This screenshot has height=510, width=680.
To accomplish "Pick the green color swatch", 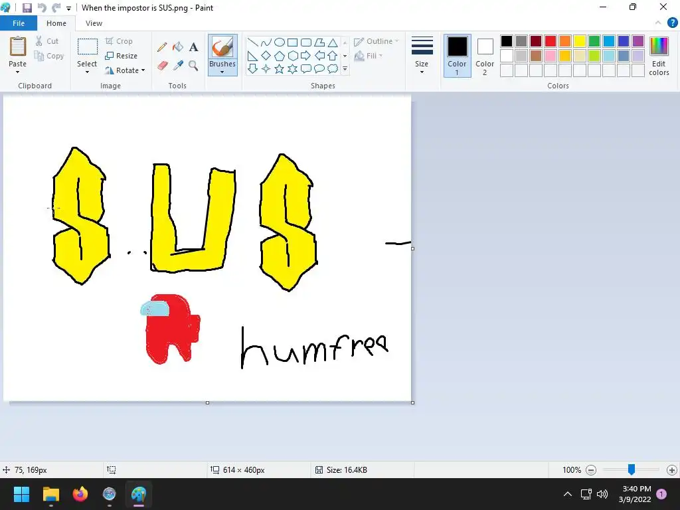I will tap(594, 41).
